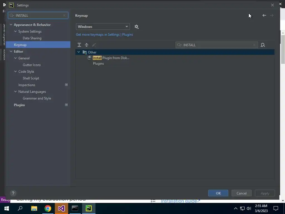
Task: Open the volume control in tray
Action: 249,208
